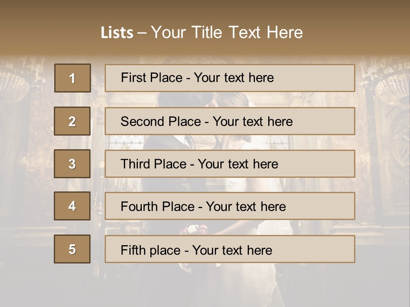The image size is (410, 307).
Task: Click the First Place text bar
Action: (x=230, y=78)
